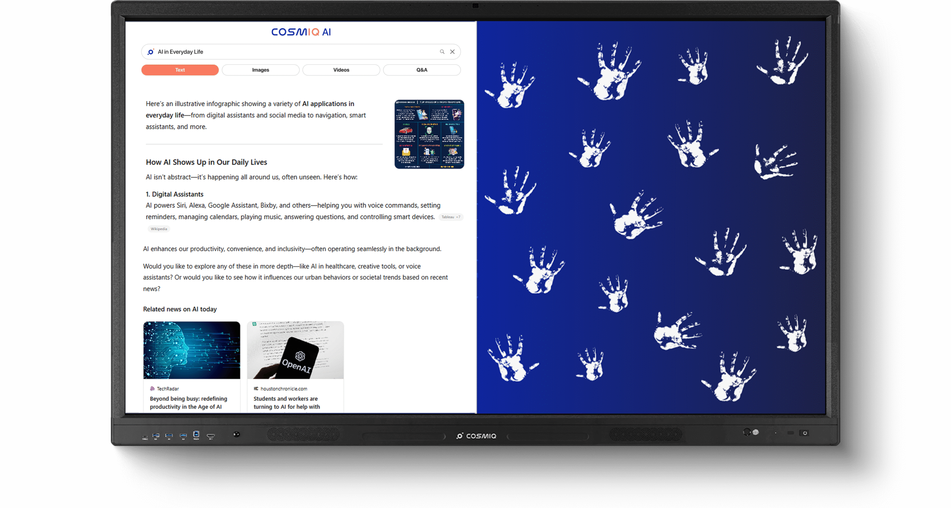951x508 pixels.
Task: Click the houstonchronicle.com source icon
Action: point(256,389)
